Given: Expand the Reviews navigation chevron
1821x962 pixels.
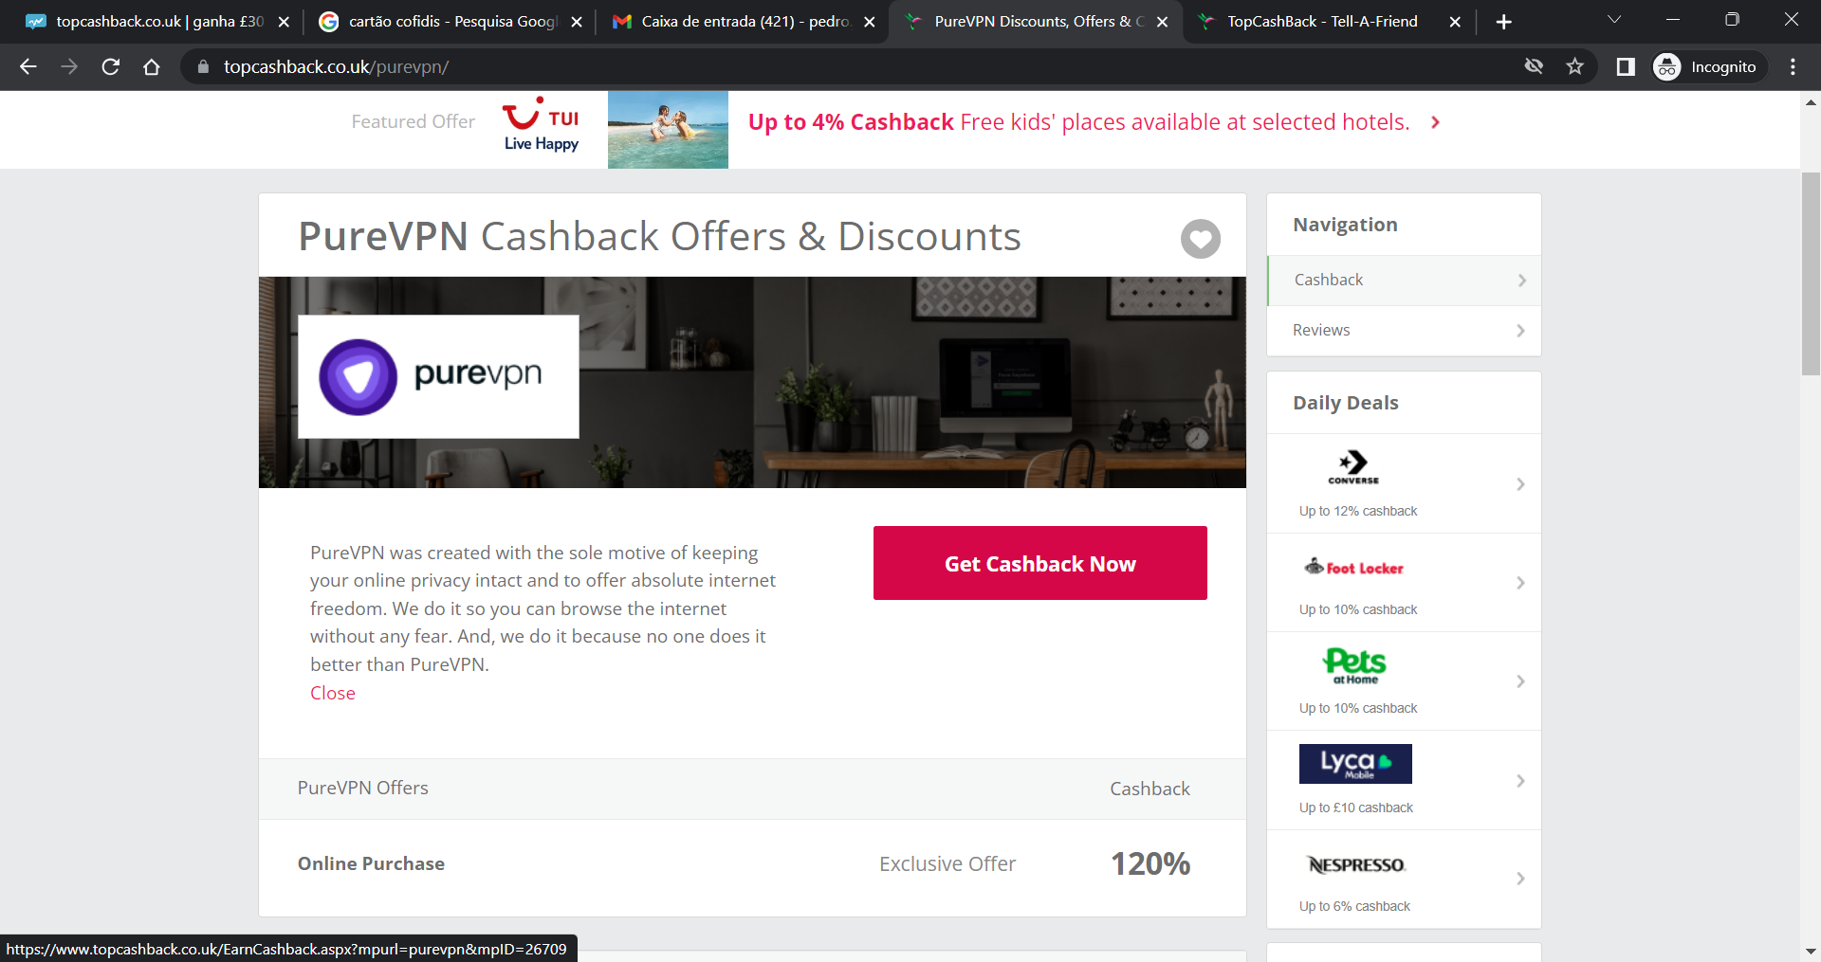Looking at the screenshot, I should [x=1520, y=331].
